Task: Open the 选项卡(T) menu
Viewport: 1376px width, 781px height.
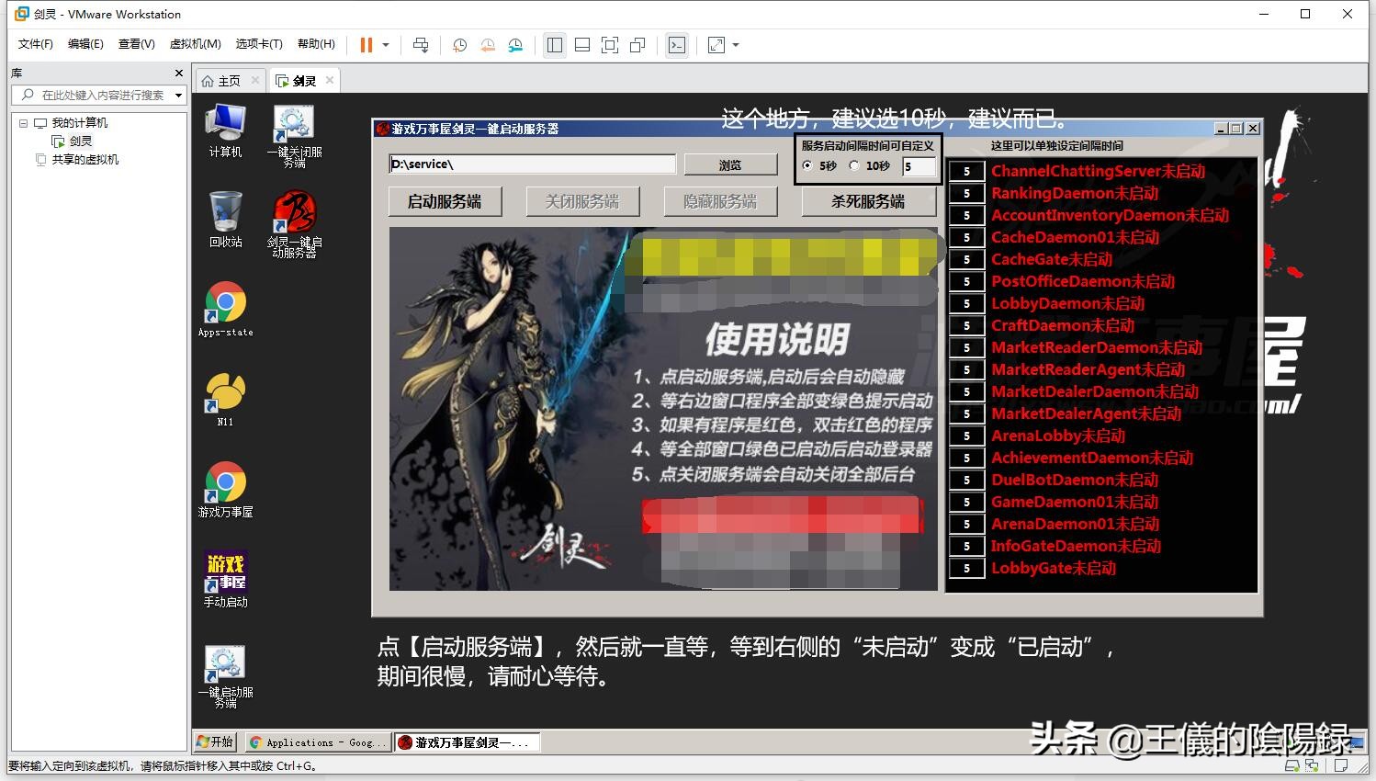Action: pyautogui.click(x=258, y=44)
